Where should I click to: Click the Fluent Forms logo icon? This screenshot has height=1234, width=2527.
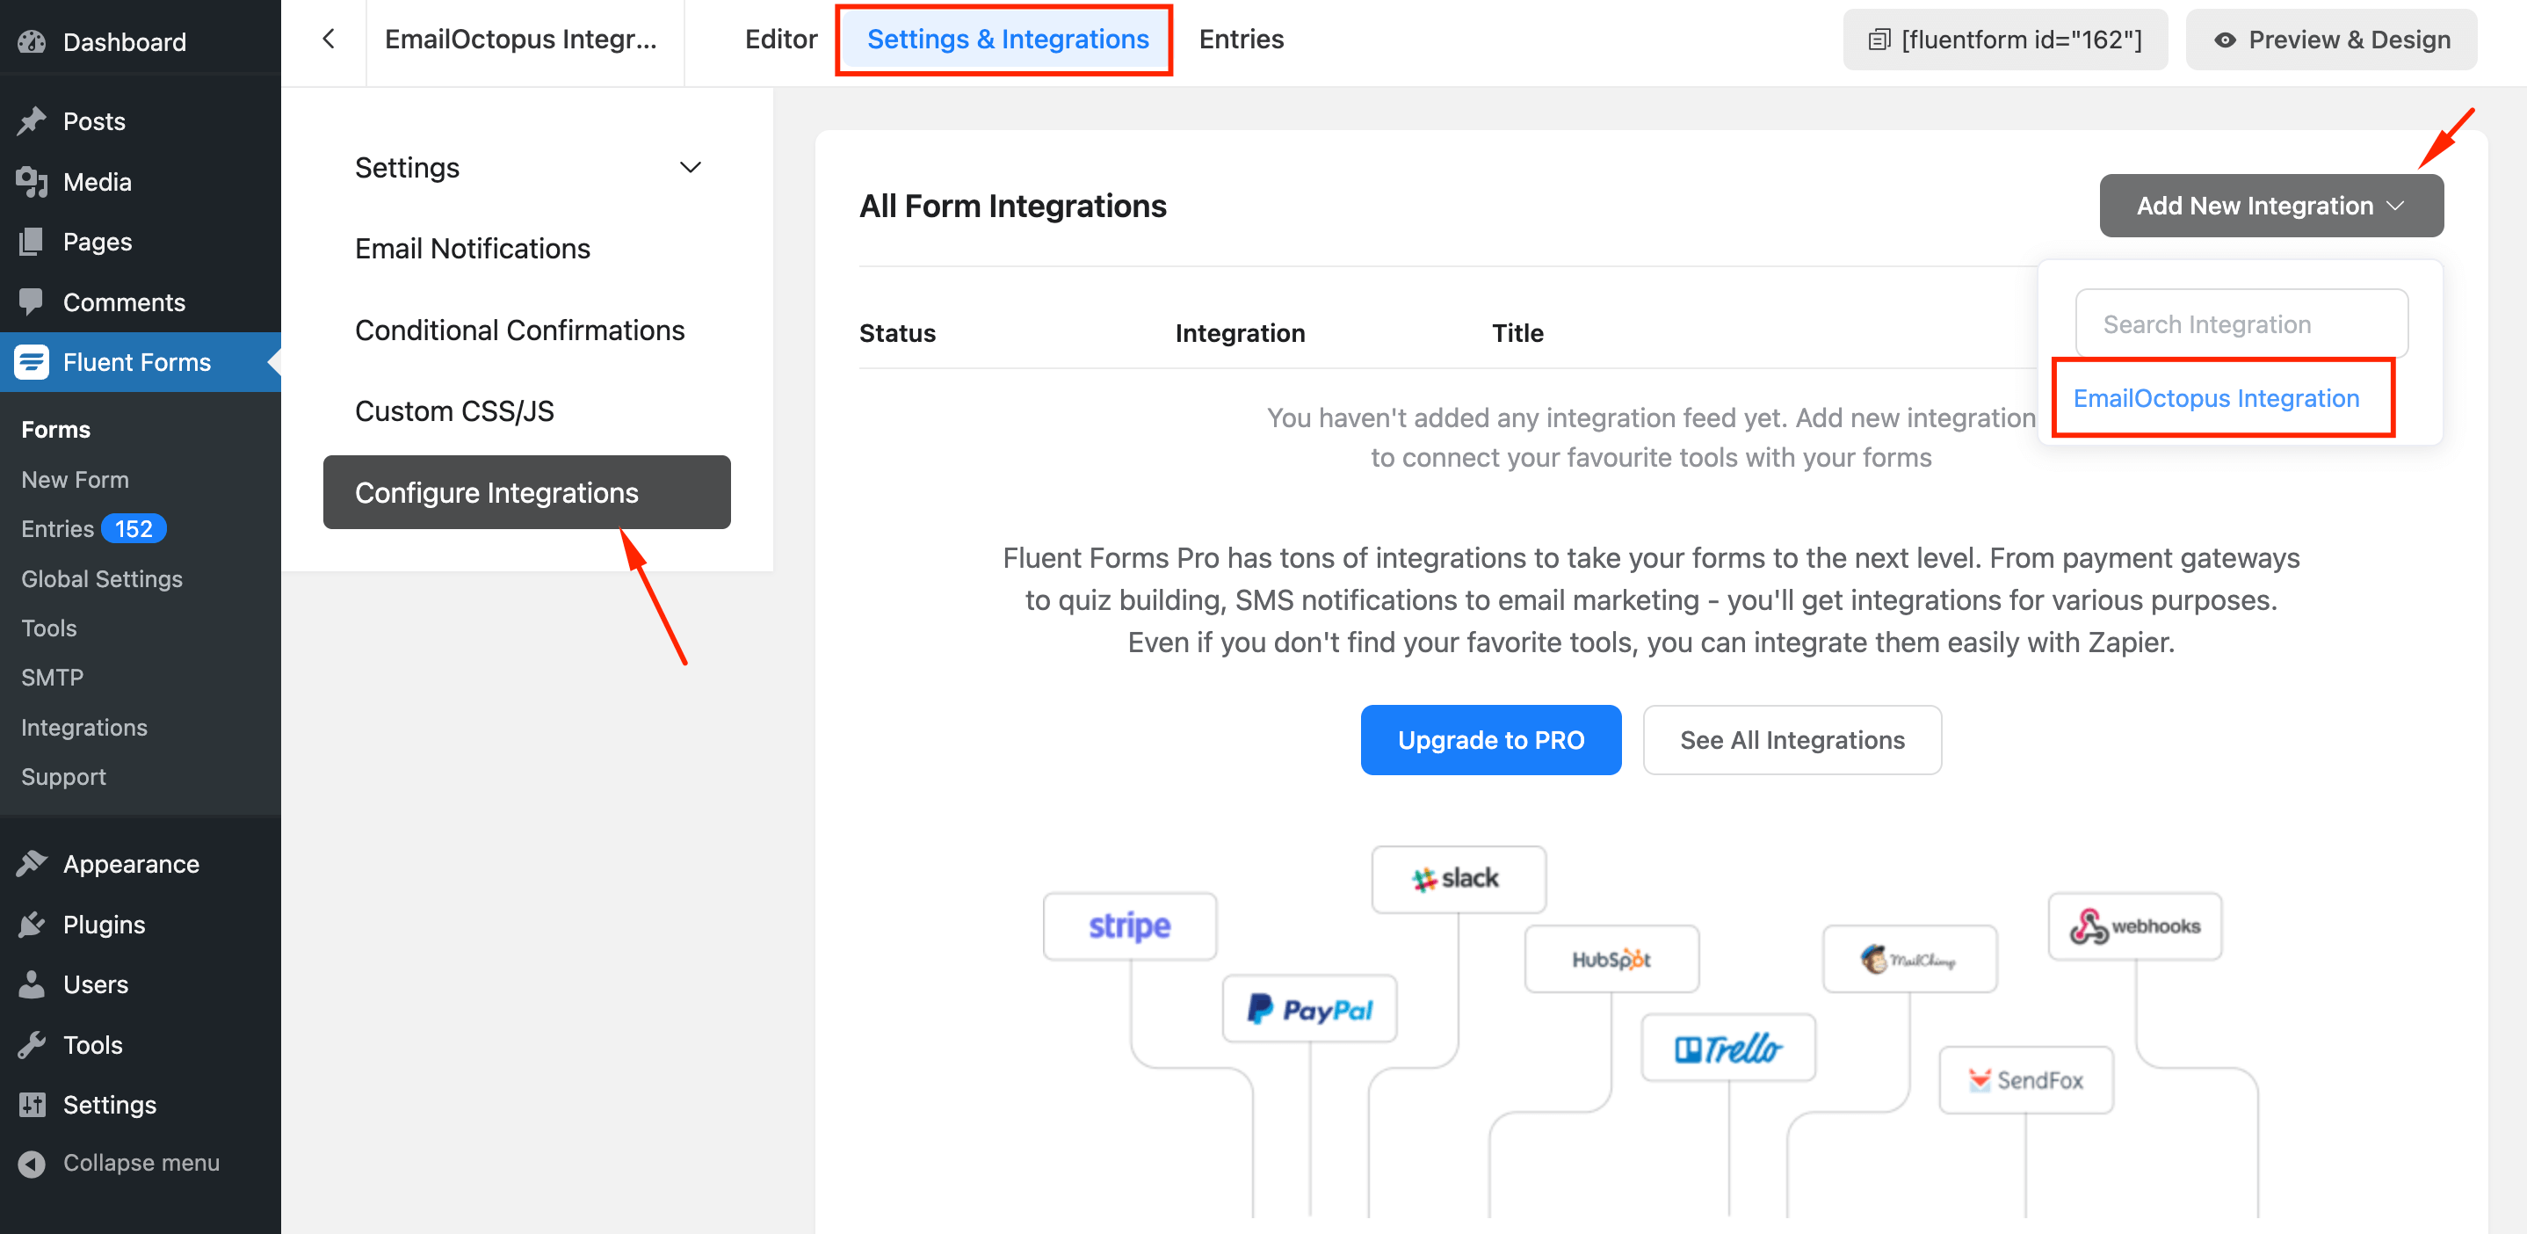(x=32, y=362)
